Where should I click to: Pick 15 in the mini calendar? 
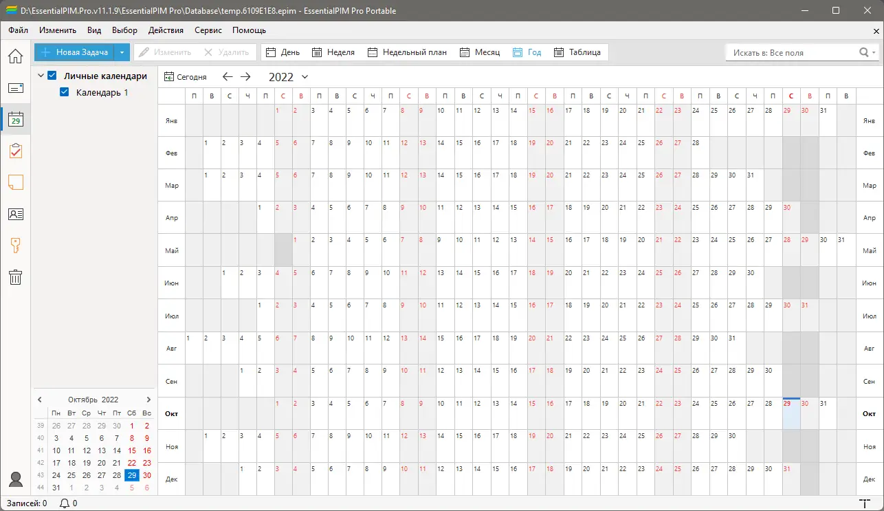[131, 450]
